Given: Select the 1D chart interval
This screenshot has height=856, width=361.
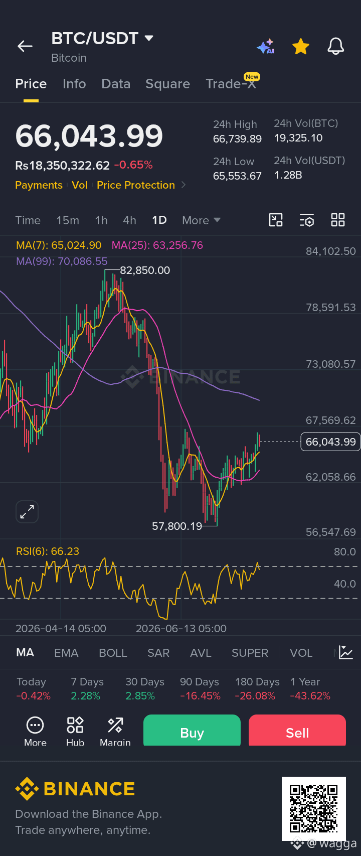Looking at the screenshot, I should tap(159, 220).
